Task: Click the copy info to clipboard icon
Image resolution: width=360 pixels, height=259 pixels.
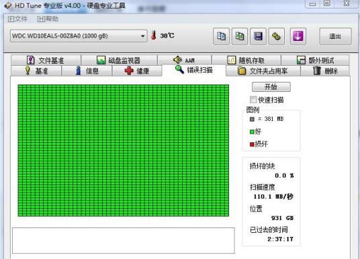Action: [221, 36]
